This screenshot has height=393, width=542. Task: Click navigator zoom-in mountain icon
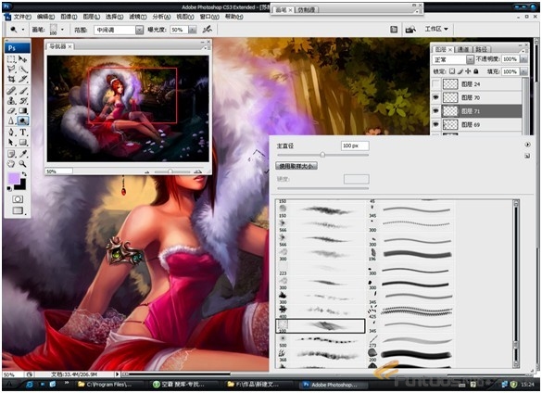tap(198, 171)
